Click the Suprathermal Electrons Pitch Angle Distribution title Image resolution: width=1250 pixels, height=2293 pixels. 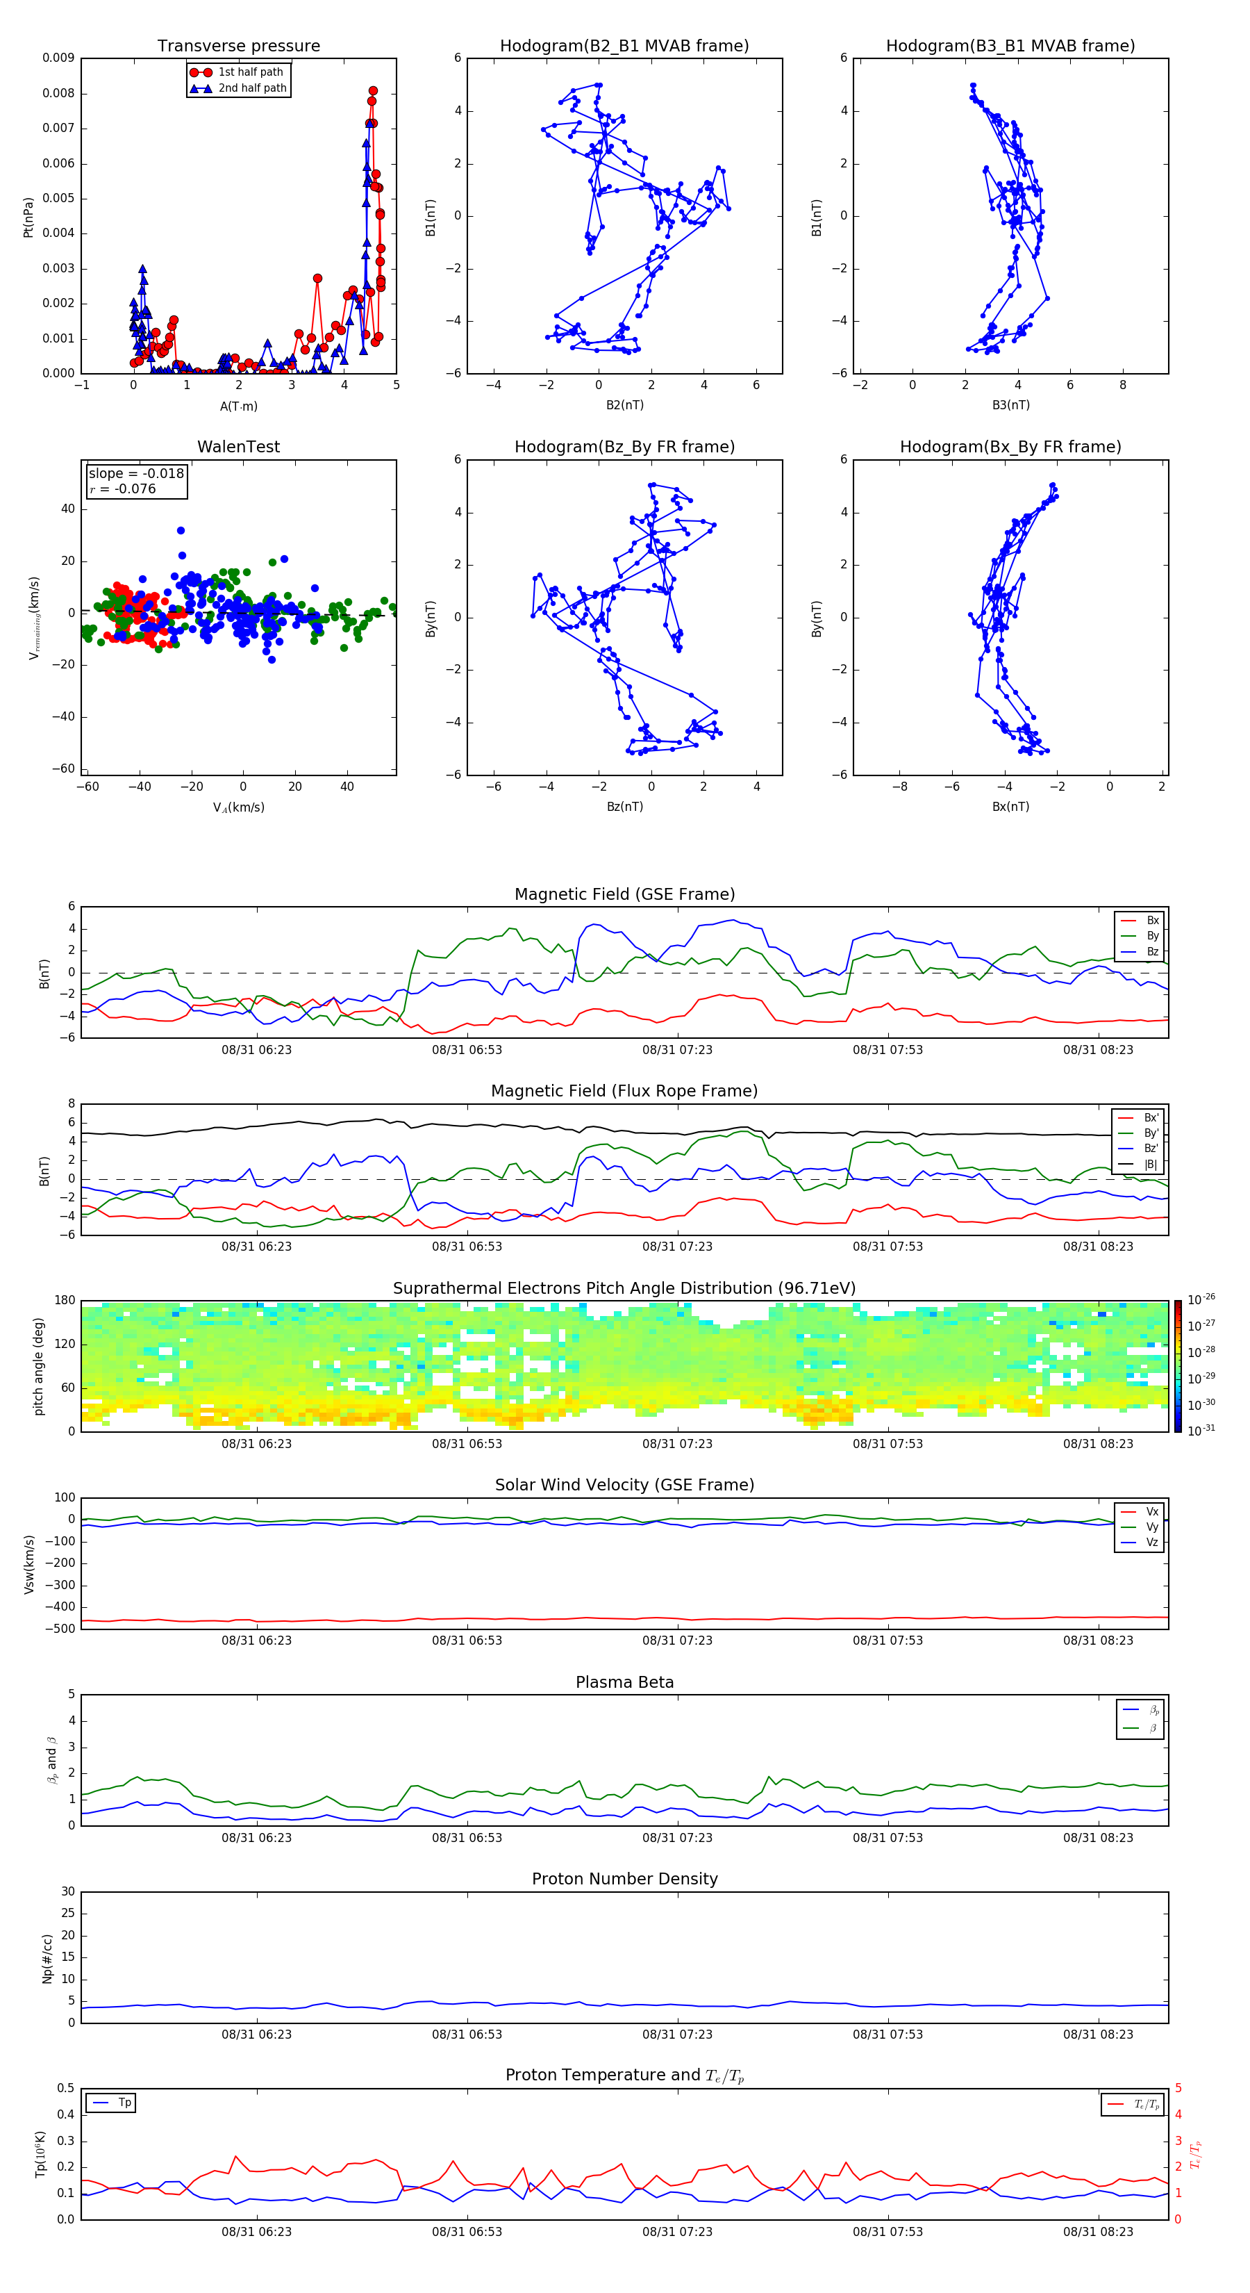[624, 1288]
